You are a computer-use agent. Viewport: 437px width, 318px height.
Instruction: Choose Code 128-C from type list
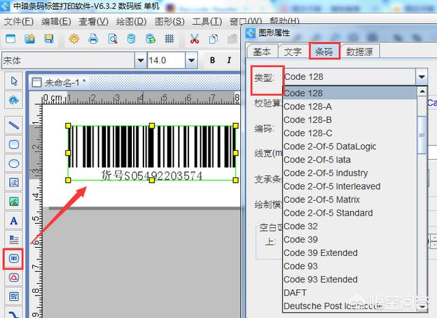click(350, 133)
